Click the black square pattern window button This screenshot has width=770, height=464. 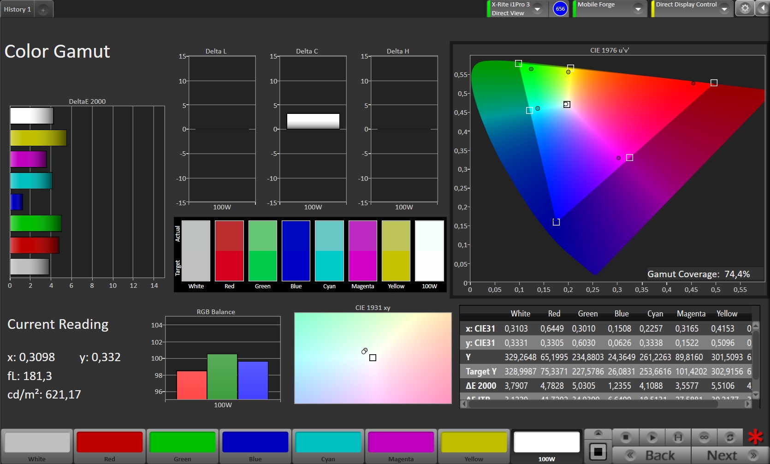tap(598, 452)
